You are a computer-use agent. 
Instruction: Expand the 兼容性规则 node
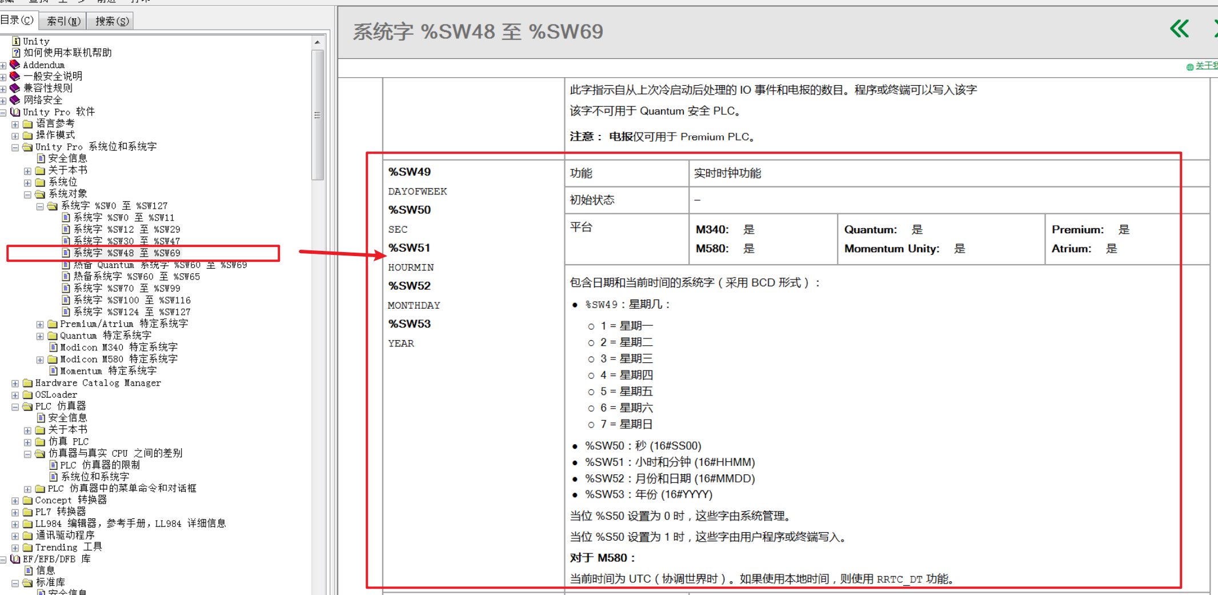[3, 89]
